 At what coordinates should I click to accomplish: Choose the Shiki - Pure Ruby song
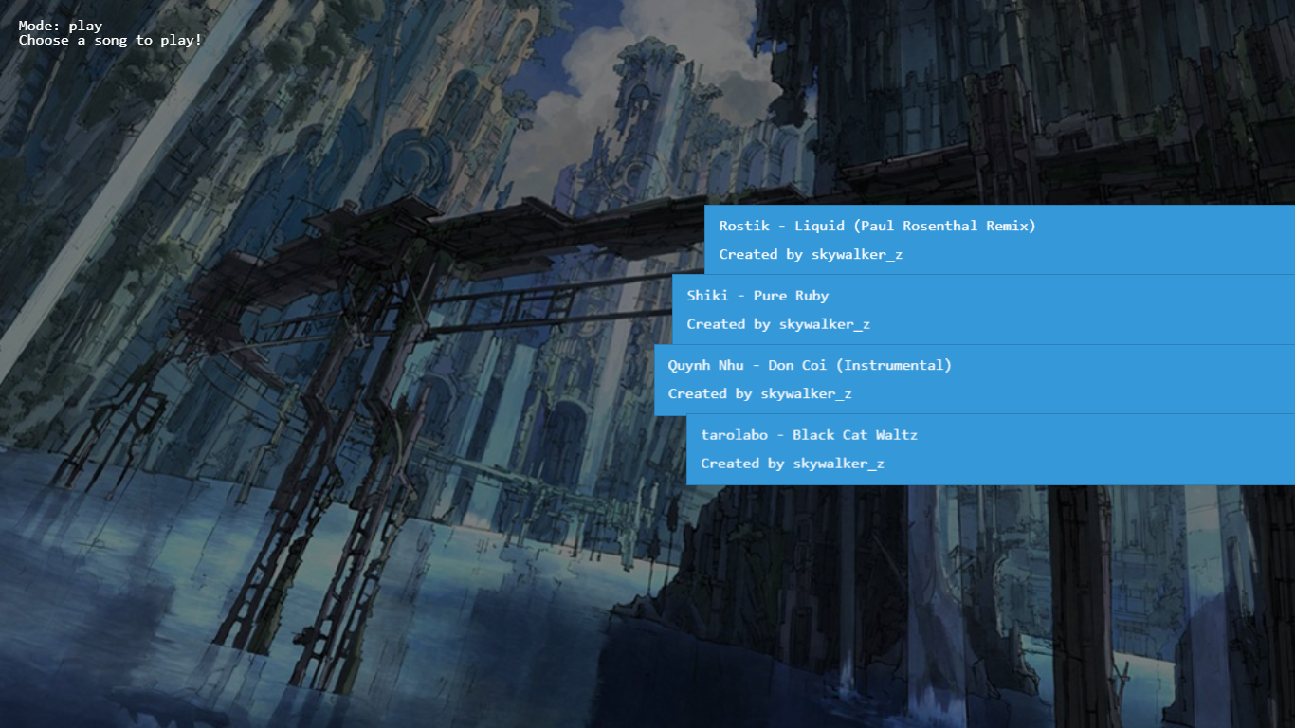[983, 310]
